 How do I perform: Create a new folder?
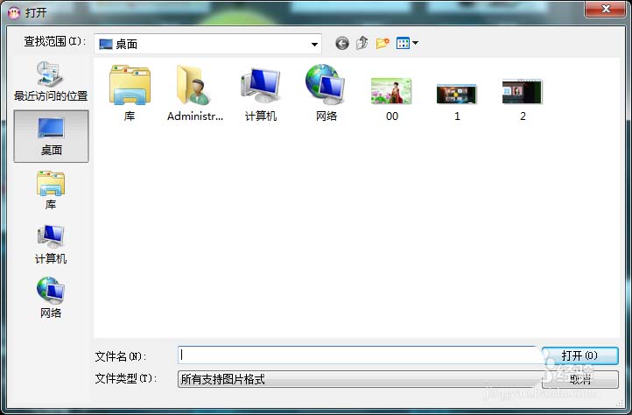tap(383, 43)
